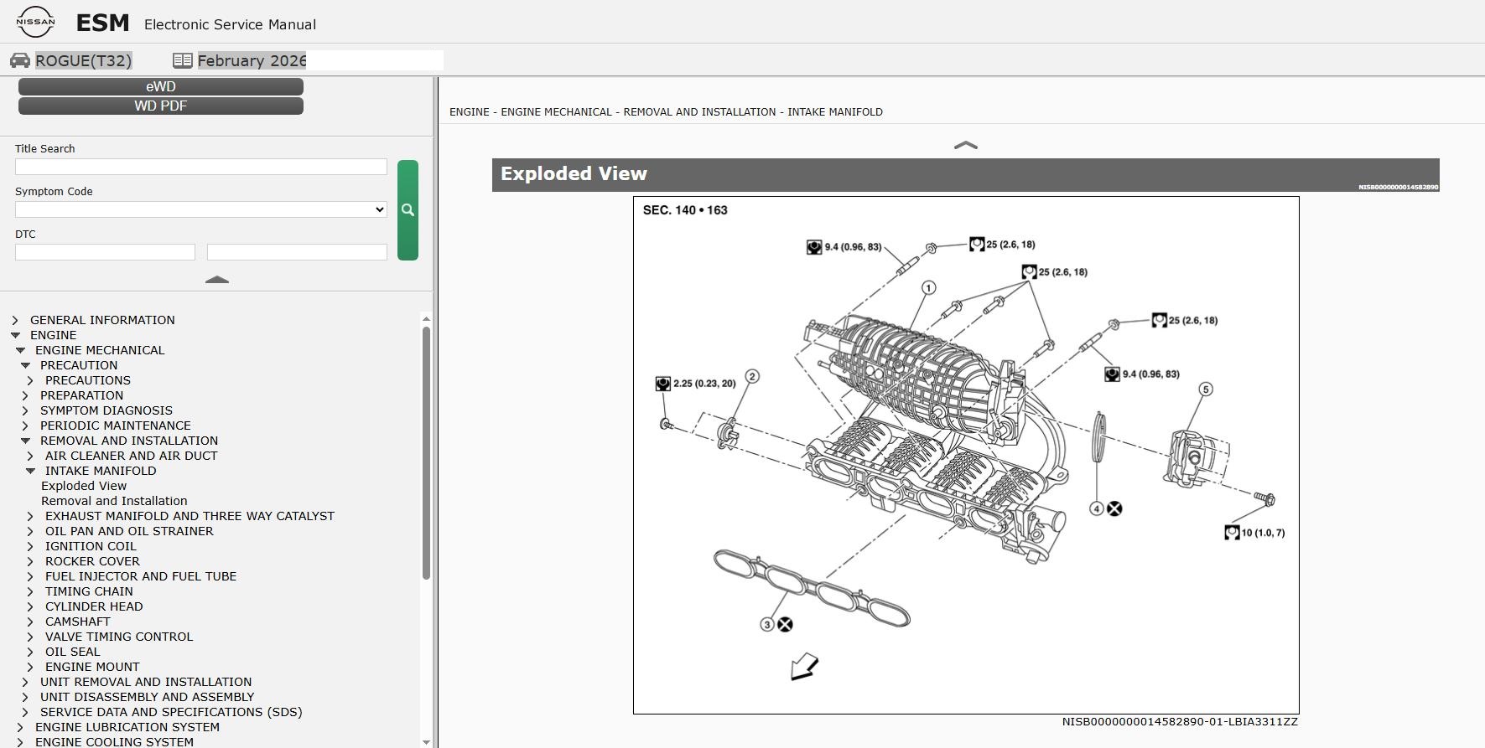Click the Exploded View section header

pos(965,174)
